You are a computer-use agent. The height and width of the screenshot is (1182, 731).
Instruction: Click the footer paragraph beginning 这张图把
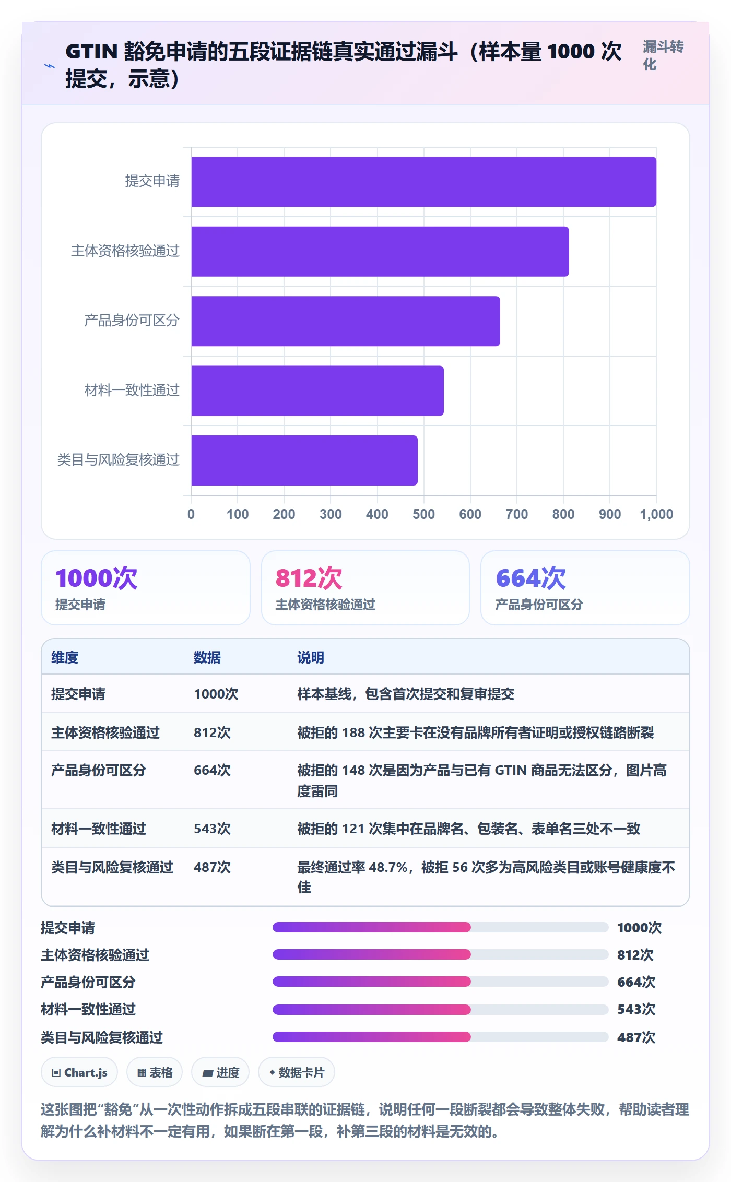pyautogui.click(x=365, y=1120)
